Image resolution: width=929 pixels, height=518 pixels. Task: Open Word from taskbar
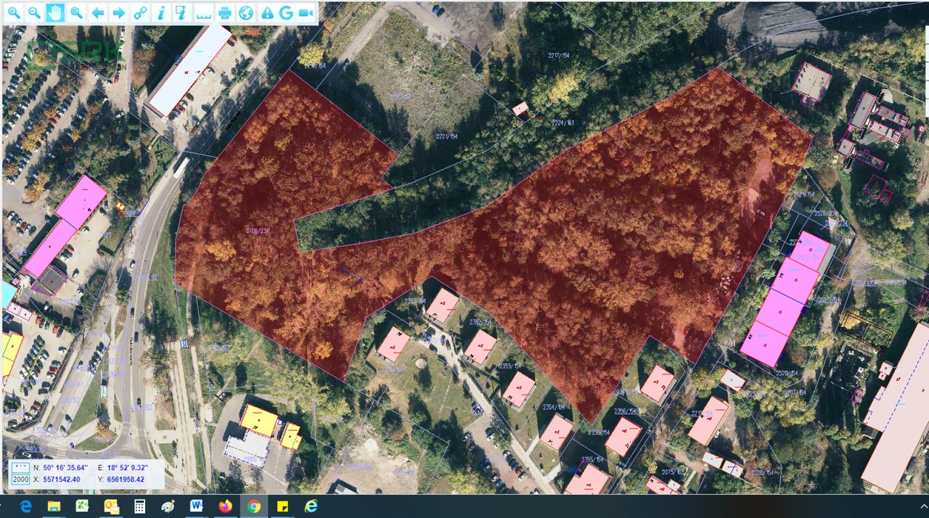[x=197, y=506]
